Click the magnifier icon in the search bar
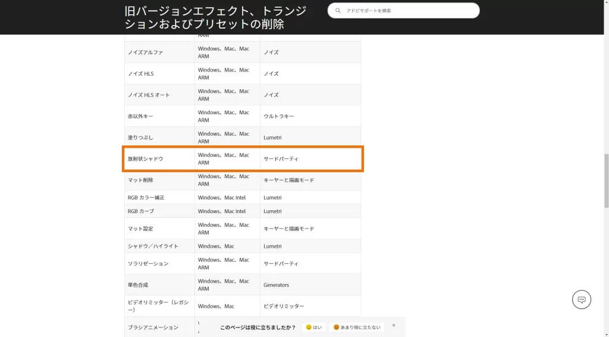609x337 pixels. 338,11
